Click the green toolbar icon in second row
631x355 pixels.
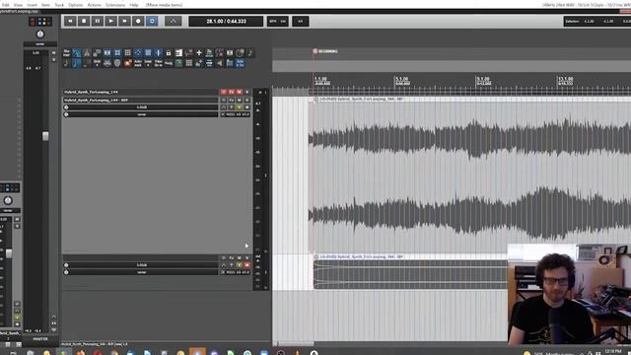coord(178,63)
